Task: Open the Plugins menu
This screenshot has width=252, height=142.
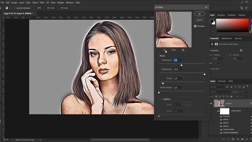Action: pyautogui.click(x=61, y=3)
